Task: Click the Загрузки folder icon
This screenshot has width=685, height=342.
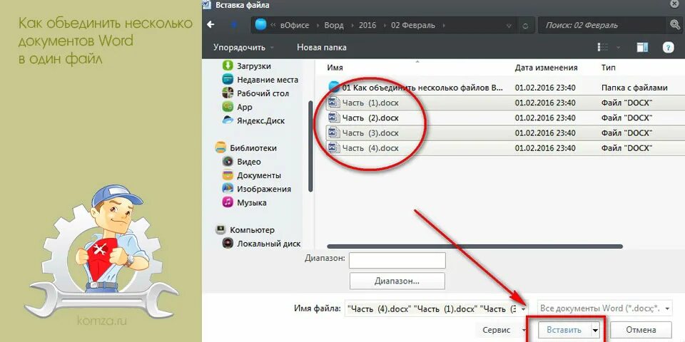Action: point(228,66)
